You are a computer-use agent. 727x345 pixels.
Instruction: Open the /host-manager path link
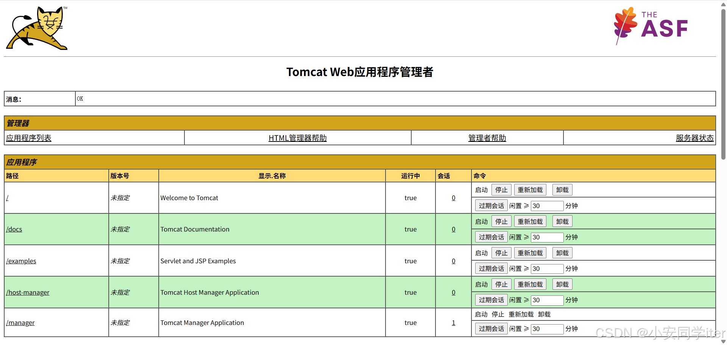tap(28, 292)
